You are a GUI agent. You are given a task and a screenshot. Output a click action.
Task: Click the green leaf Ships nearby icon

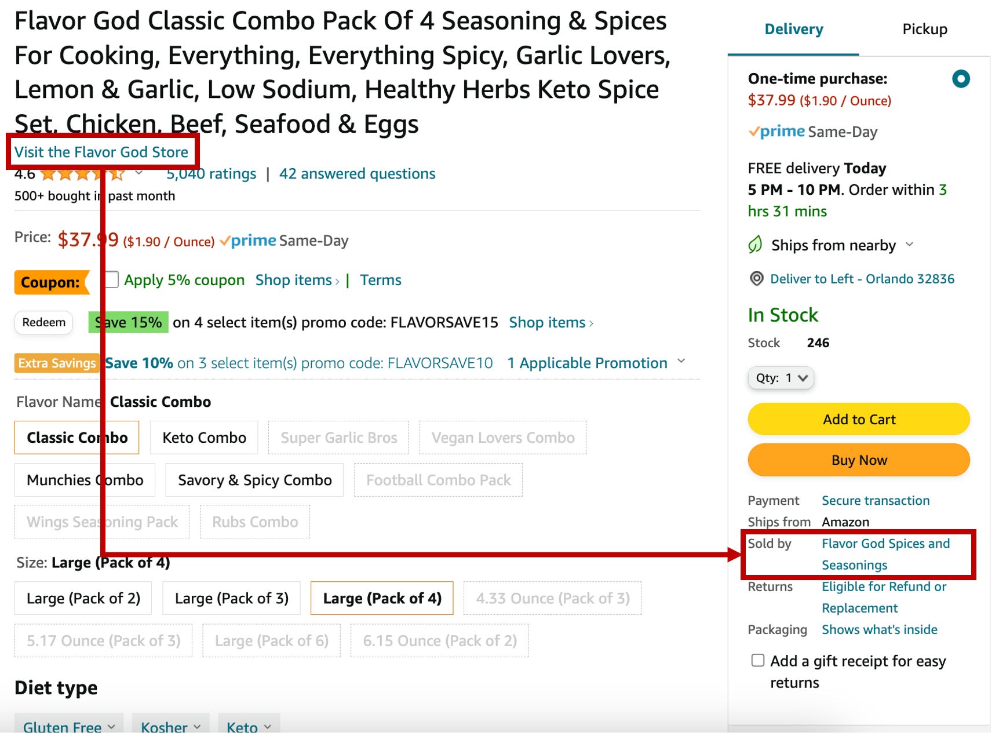755,245
